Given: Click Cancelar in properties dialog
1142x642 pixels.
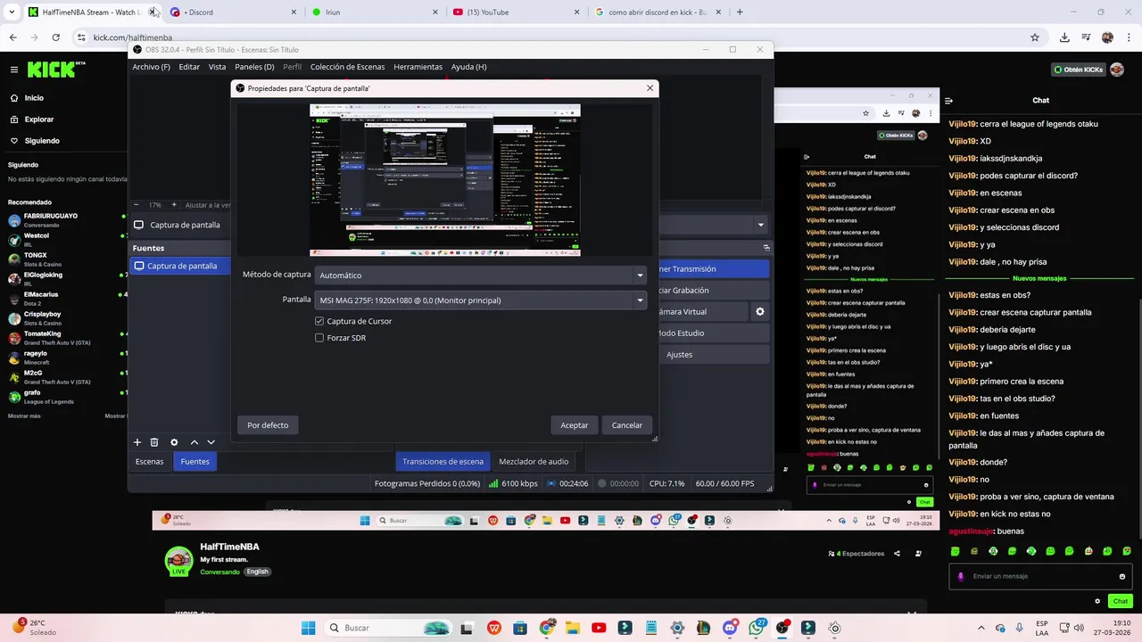Looking at the screenshot, I should 627,425.
